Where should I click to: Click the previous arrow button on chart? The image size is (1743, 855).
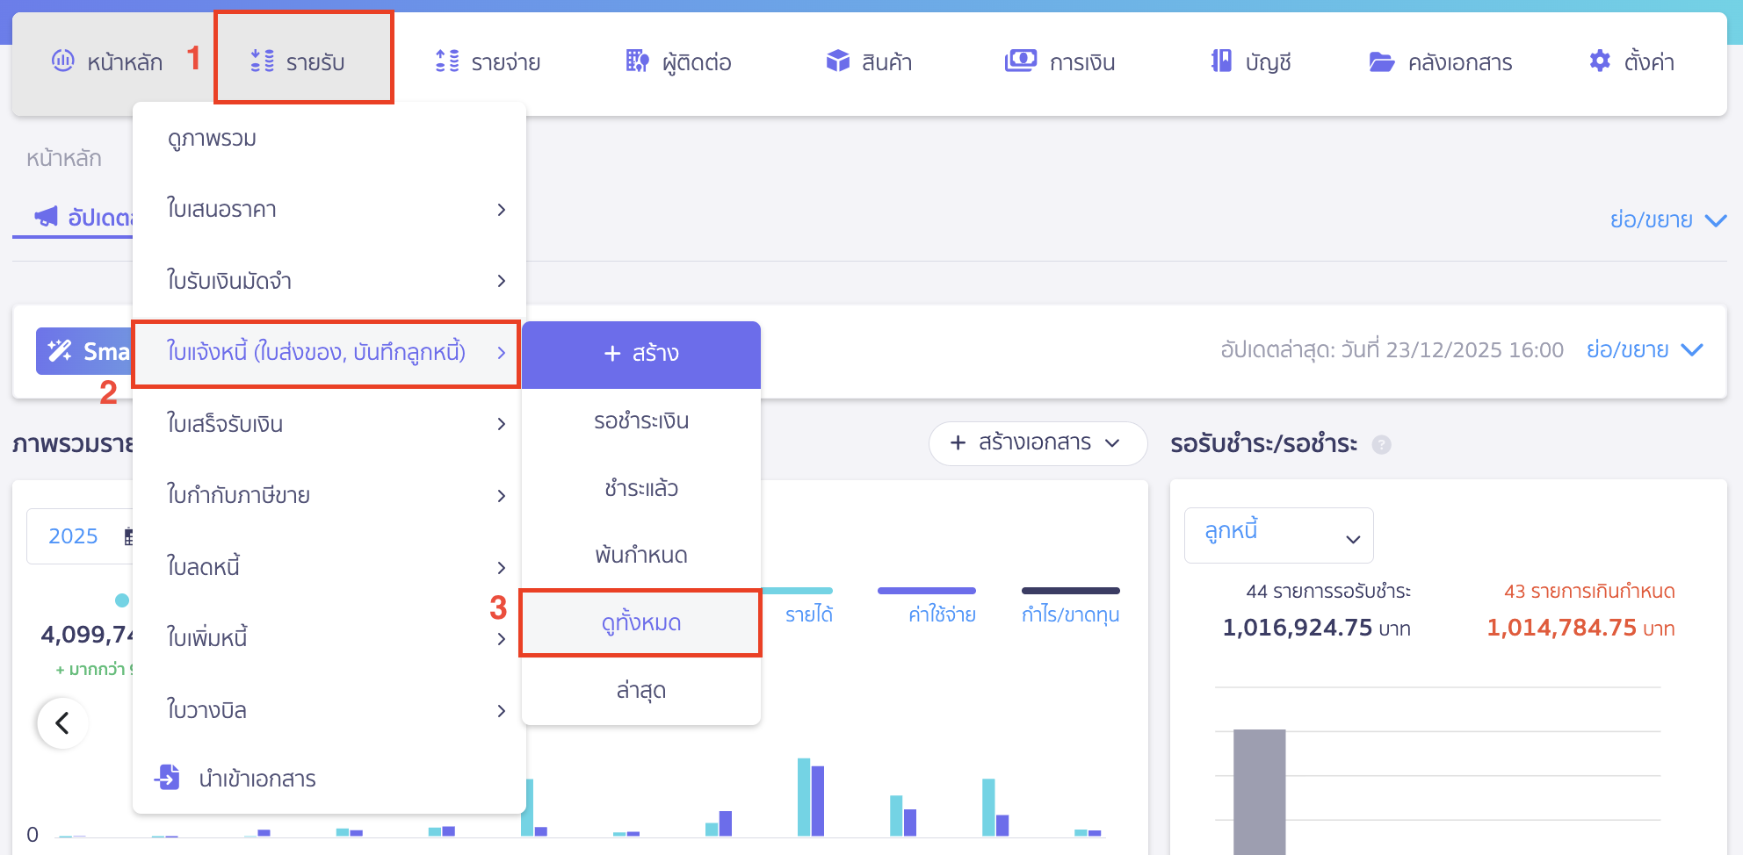tap(62, 723)
